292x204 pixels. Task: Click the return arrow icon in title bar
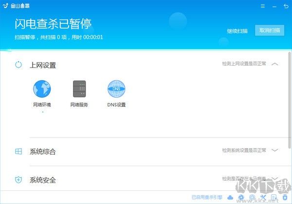coord(286,6)
